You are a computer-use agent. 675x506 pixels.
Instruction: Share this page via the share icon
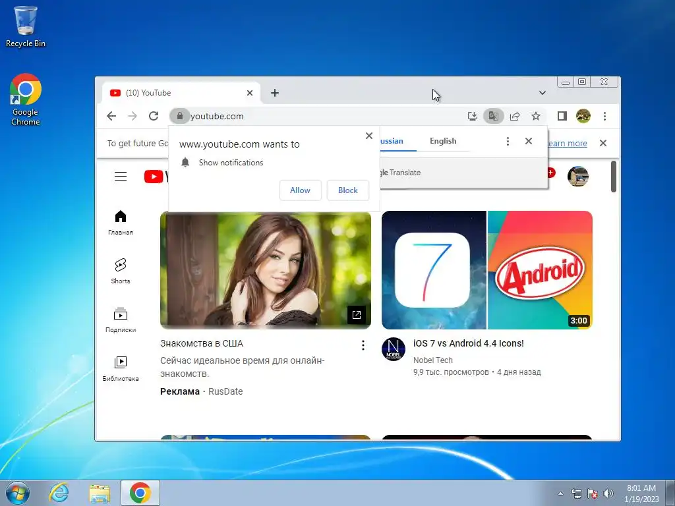coord(515,116)
